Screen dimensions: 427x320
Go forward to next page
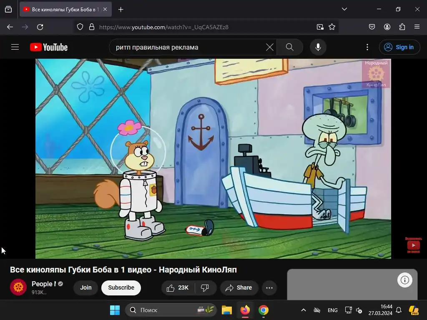coord(25,27)
